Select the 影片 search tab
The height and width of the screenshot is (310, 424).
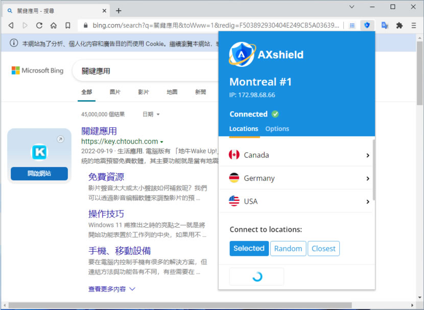pyautogui.click(x=144, y=92)
